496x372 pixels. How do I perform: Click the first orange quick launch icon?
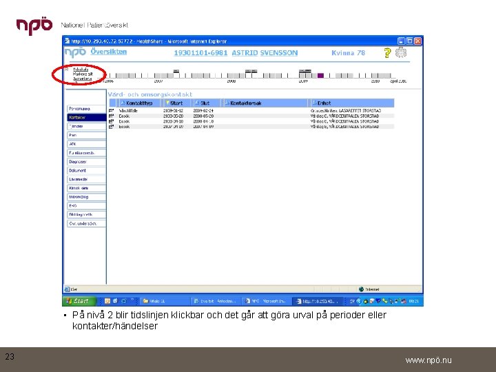point(107,301)
